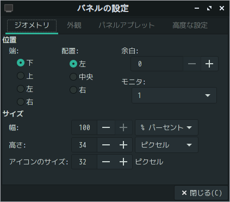Screen dimensions: 230x202
Task: Close the window with the title bar X
Action: pos(222,8)
